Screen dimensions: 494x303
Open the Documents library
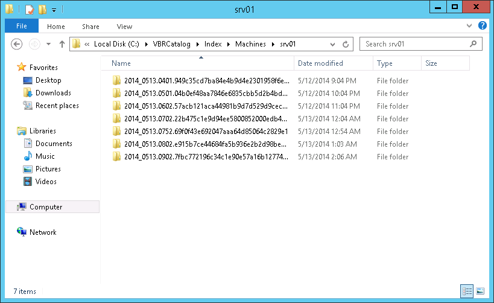click(x=48, y=144)
